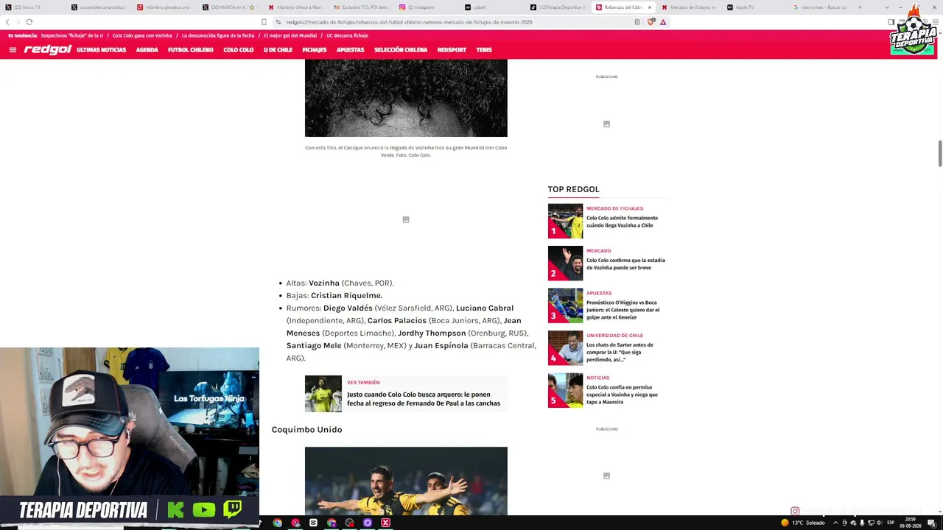Open the pink X app on the taskbar
943x530 pixels.
pos(385,523)
